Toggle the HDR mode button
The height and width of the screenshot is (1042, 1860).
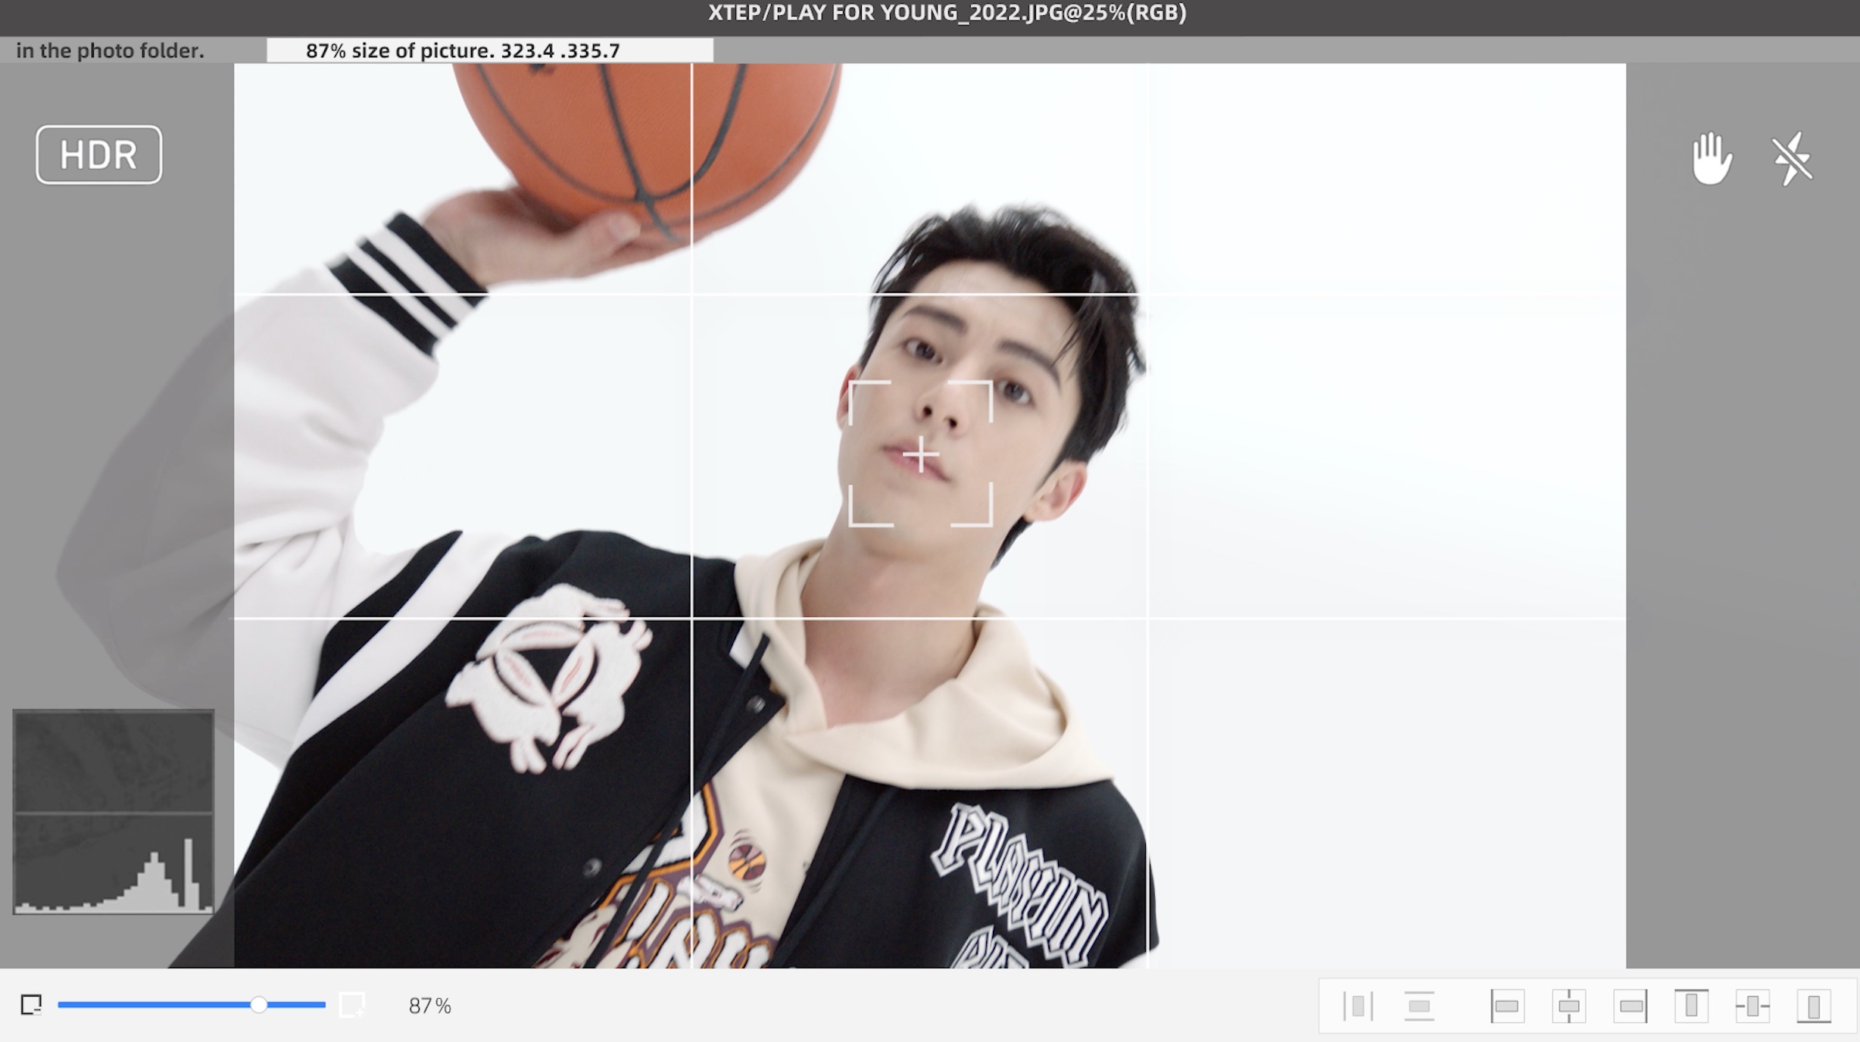coord(98,154)
